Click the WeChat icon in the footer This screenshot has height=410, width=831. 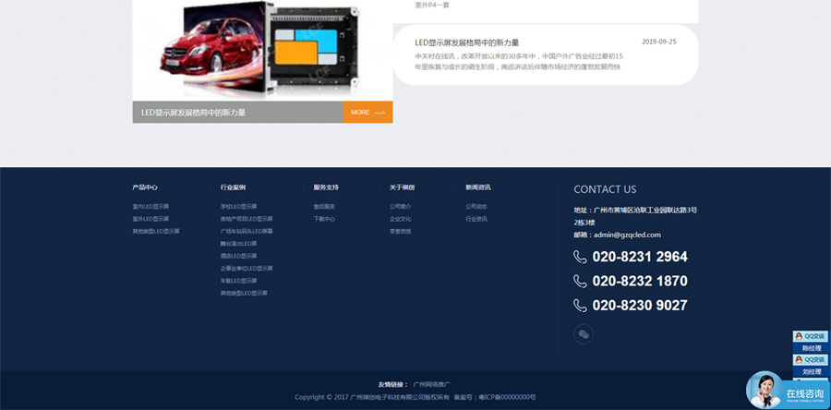(x=583, y=334)
